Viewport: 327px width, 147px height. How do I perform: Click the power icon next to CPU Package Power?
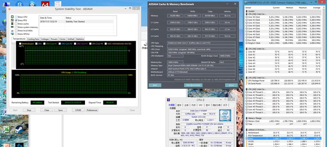(246, 80)
